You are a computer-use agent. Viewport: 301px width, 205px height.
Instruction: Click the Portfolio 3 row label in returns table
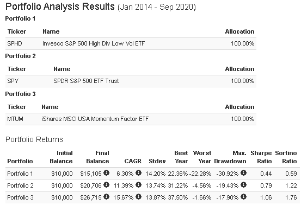click(20, 197)
